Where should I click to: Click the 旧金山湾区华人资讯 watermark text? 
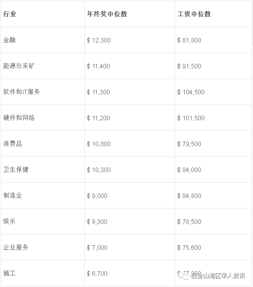pyautogui.click(x=218, y=276)
